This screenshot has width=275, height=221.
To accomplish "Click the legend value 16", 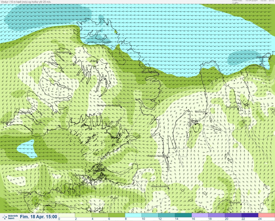I will (193, 219).
